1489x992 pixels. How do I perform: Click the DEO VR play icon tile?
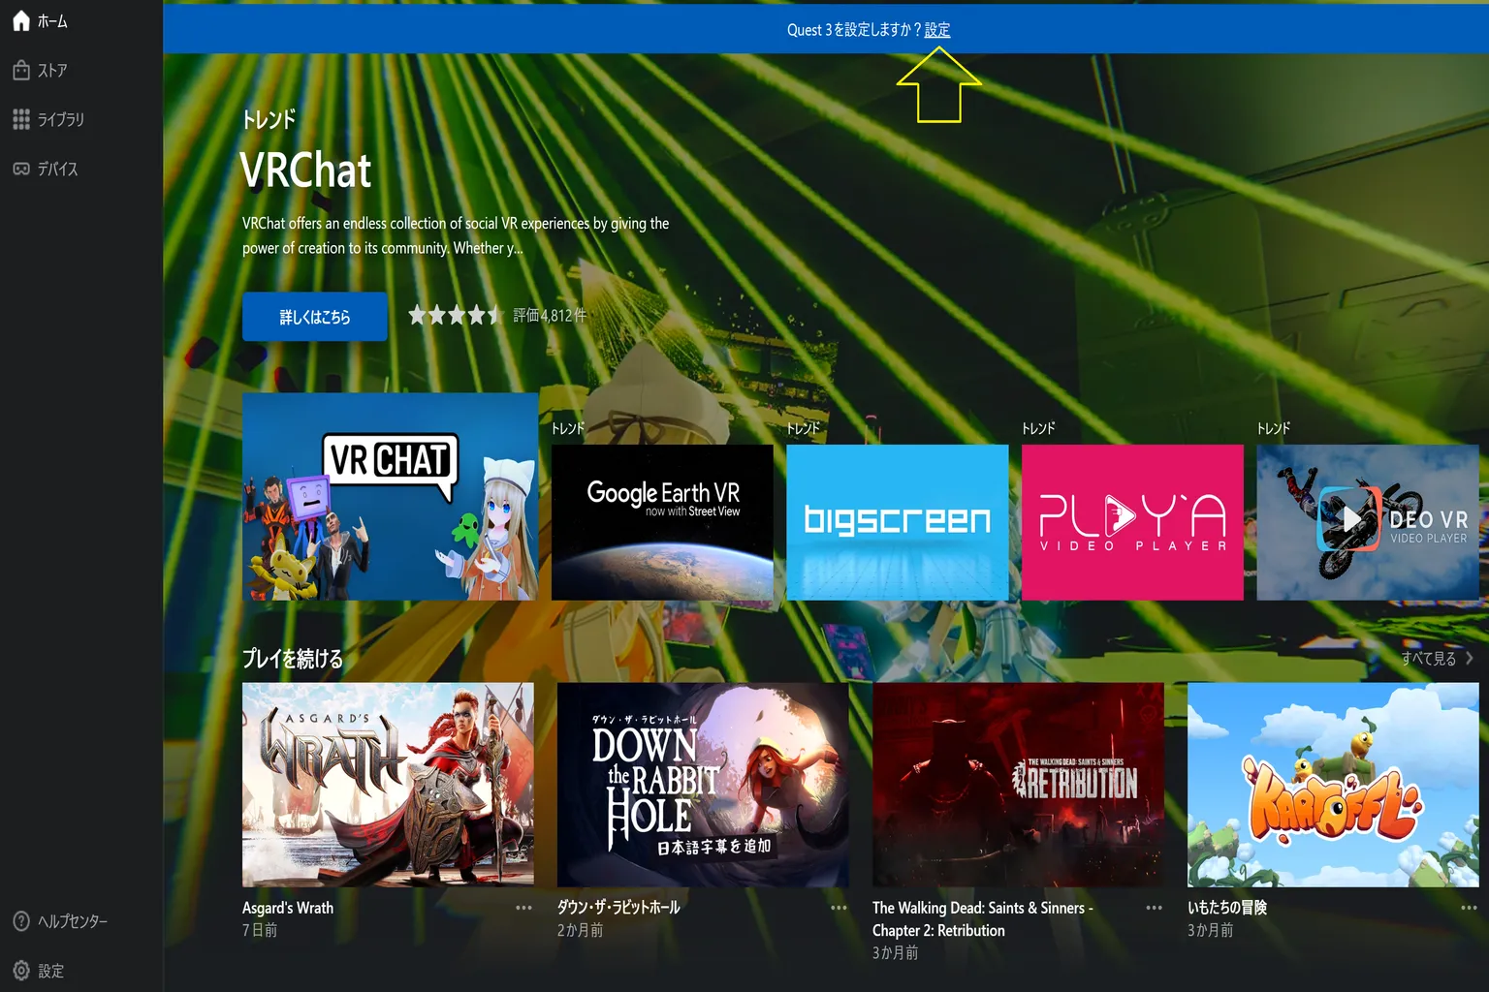1368,522
